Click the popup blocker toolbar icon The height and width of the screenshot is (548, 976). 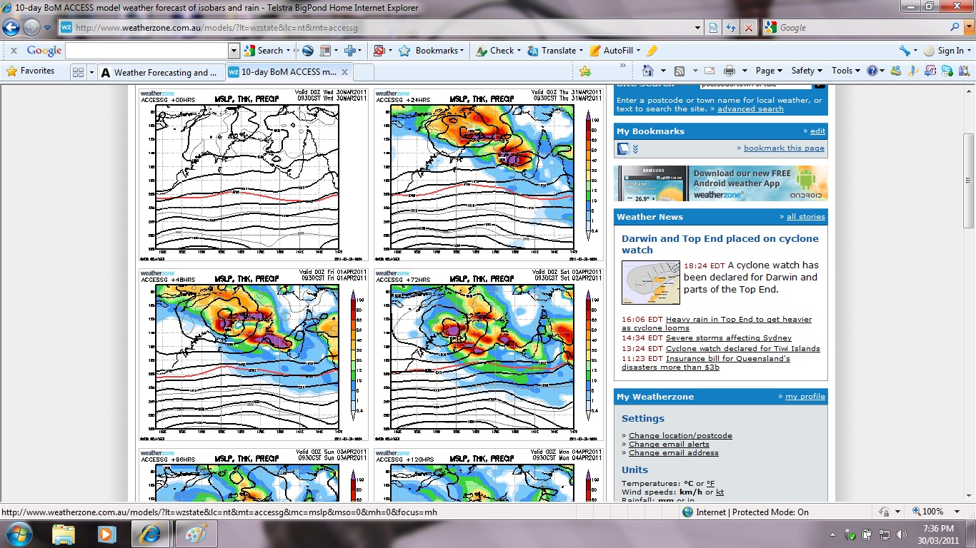click(379, 51)
